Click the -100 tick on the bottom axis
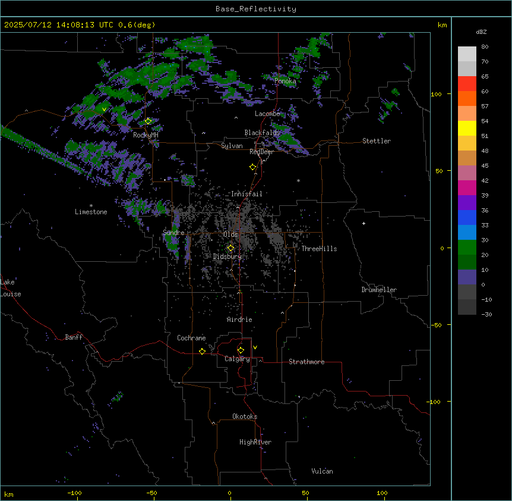512x501 pixels. tap(74, 493)
